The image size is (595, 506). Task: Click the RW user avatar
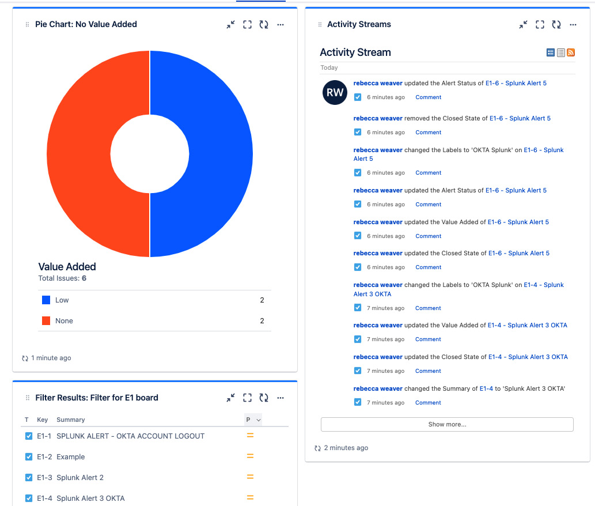click(x=335, y=92)
